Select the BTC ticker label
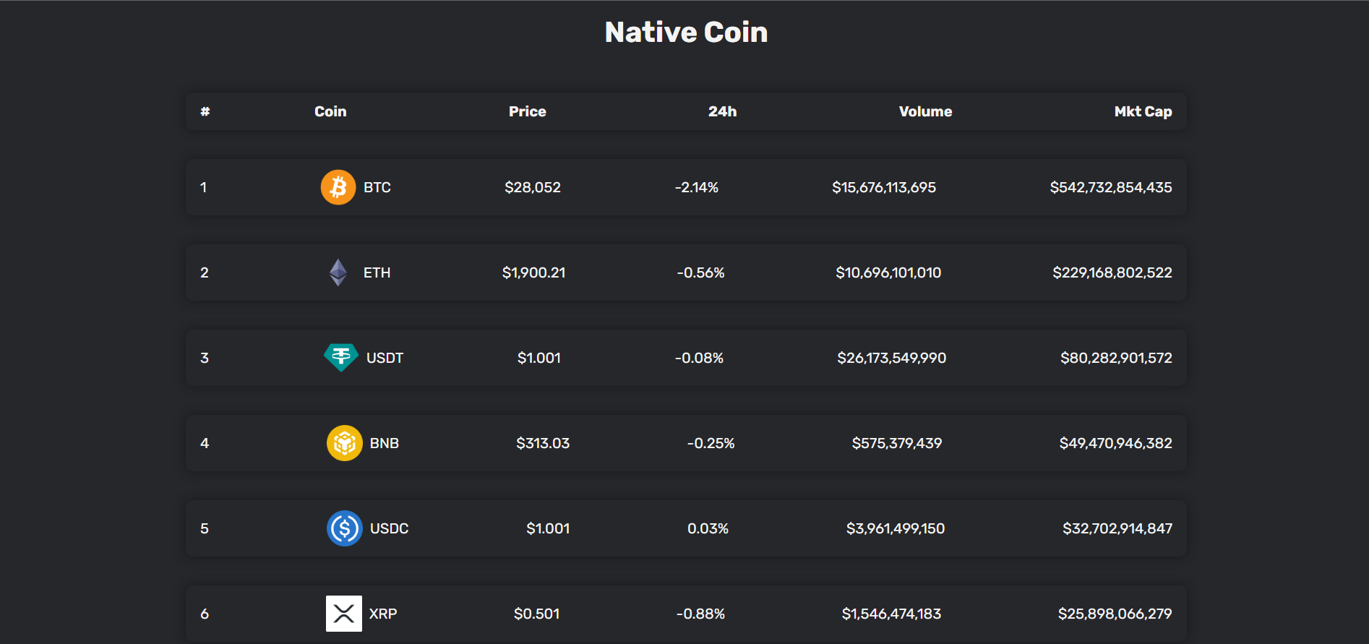The image size is (1369, 644). click(377, 186)
